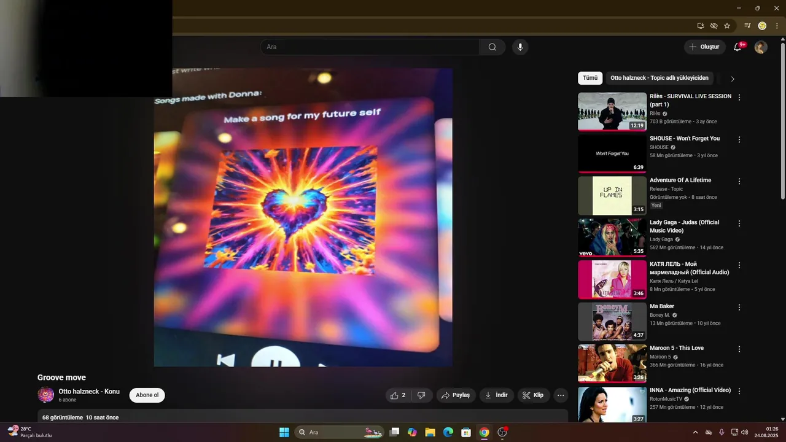Click the Lady Gaga channel name
Image resolution: width=786 pixels, height=442 pixels.
tap(661, 239)
